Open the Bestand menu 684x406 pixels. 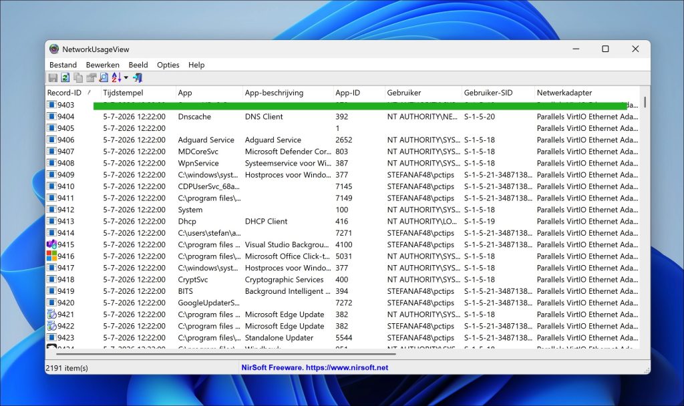63,65
